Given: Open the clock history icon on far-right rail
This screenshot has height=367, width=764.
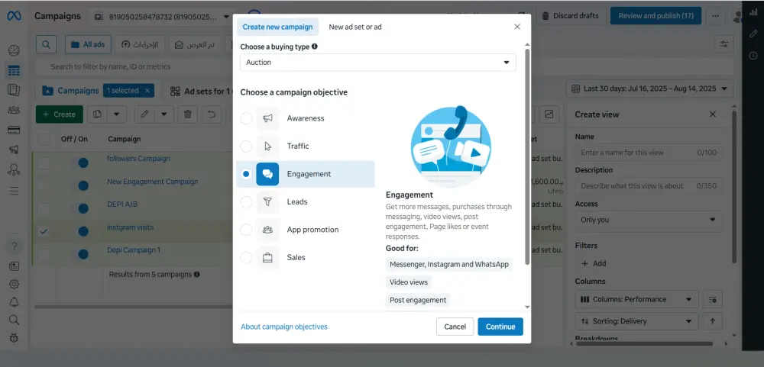Looking at the screenshot, I should click(753, 56).
